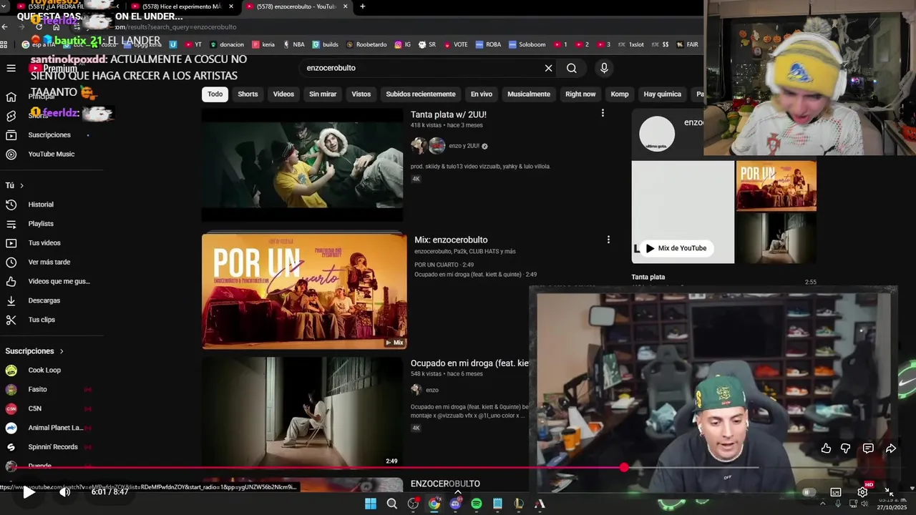This screenshot has width=916, height=515.
Task: Open the donacion bookmark
Action: coord(226,44)
